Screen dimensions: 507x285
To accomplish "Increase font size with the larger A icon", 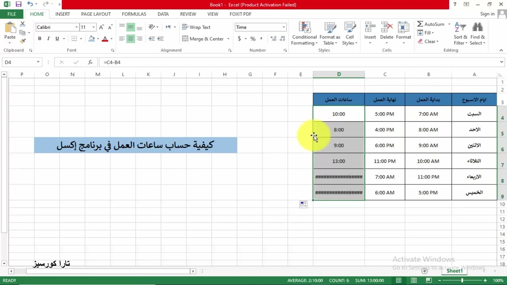I will tap(102, 27).
